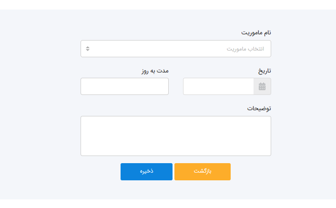Focus the تاریخ date input field
Viewport: 336px width, 208px height.
[x=218, y=86]
